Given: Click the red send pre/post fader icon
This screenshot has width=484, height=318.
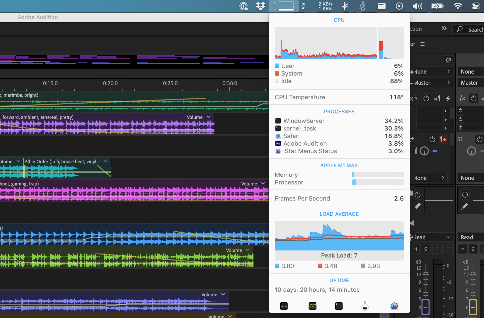Looking at the screenshot, I should click(443, 139).
